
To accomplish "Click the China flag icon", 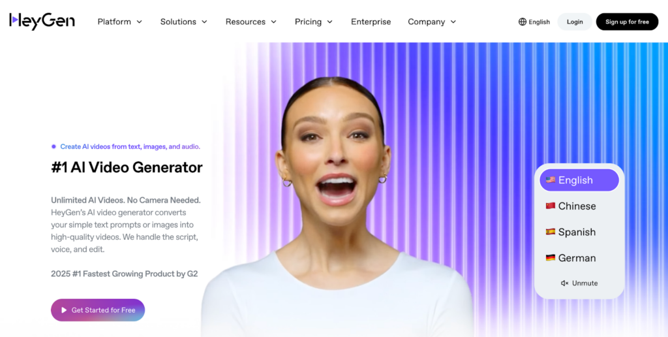I will [551, 206].
